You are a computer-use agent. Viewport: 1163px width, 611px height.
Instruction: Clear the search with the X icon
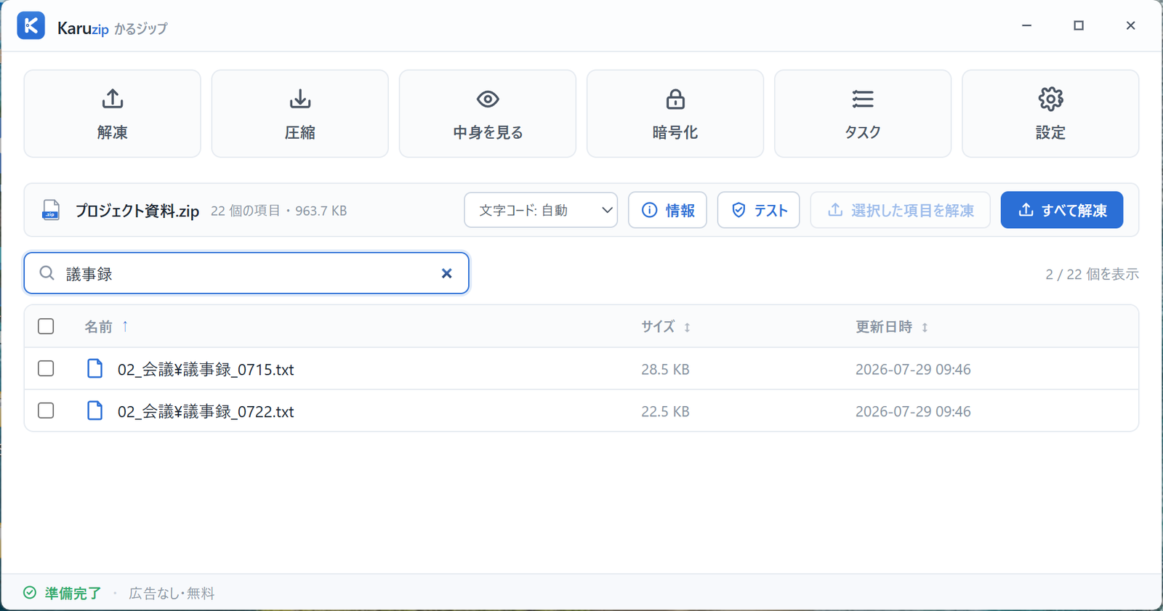447,273
